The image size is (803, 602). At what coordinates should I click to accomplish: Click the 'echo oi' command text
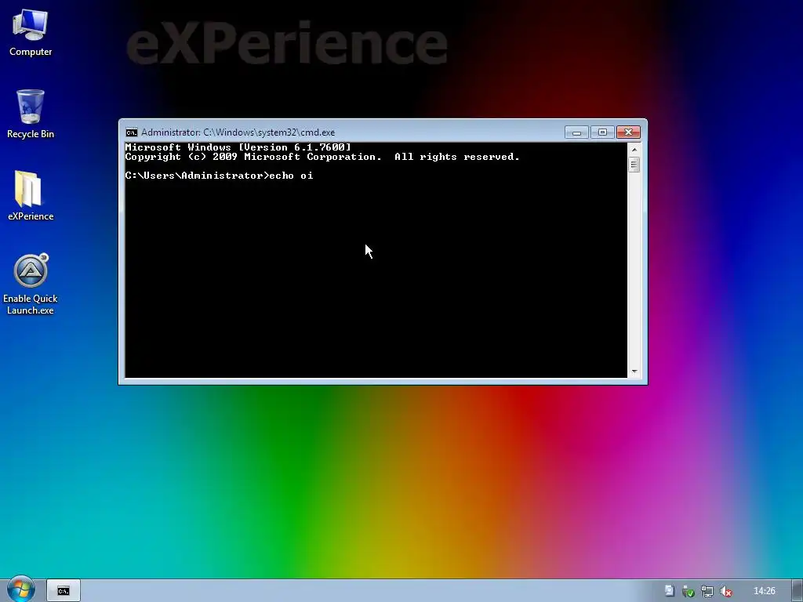pyautogui.click(x=291, y=176)
